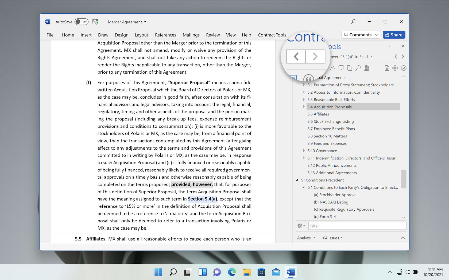This screenshot has height=280, width=449.
Task: Expand the 5.10 Governance node
Action: point(304,151)
